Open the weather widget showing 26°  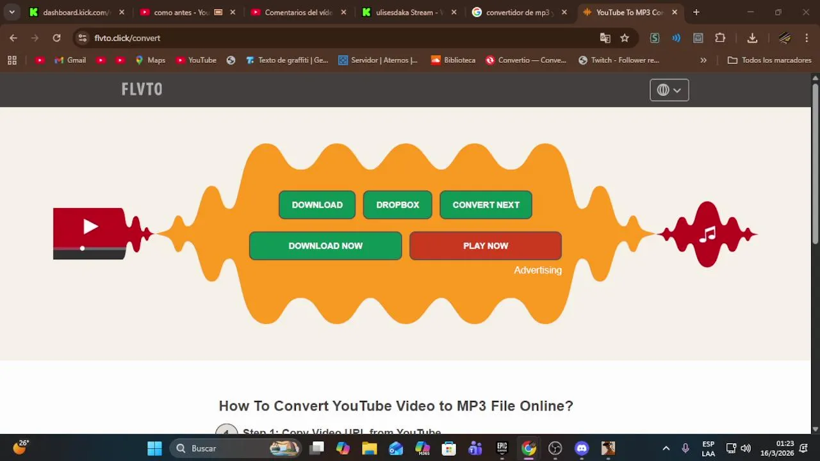pos(20,447)
